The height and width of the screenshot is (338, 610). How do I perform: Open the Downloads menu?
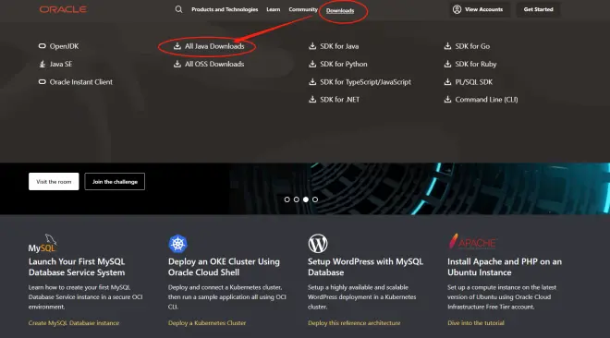pyautogui.click(x=340, y=10)
